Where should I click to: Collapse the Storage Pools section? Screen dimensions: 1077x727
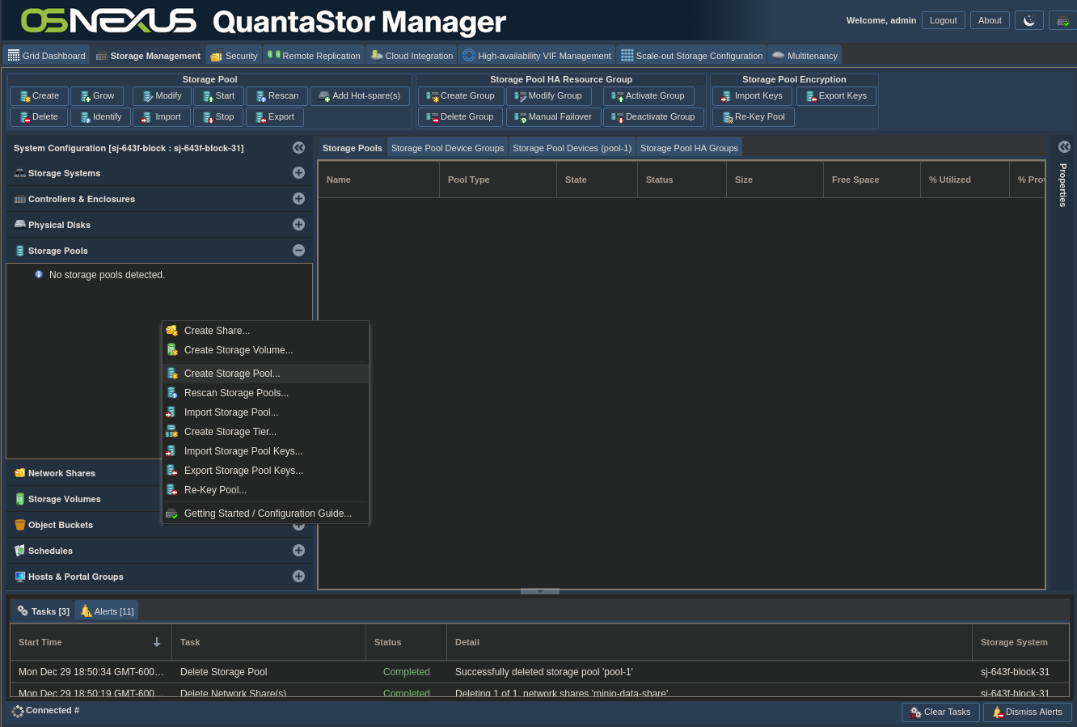click(298, 251)
